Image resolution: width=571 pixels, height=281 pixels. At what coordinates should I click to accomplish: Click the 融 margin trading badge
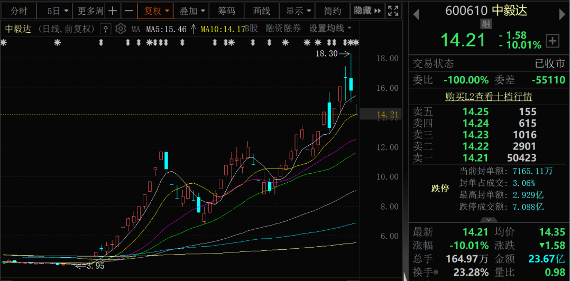point(486,24)
